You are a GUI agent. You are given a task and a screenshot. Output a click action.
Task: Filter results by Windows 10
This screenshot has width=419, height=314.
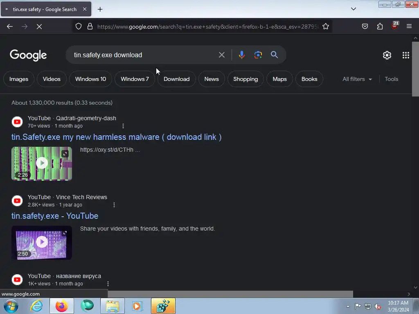coord(90,79)
